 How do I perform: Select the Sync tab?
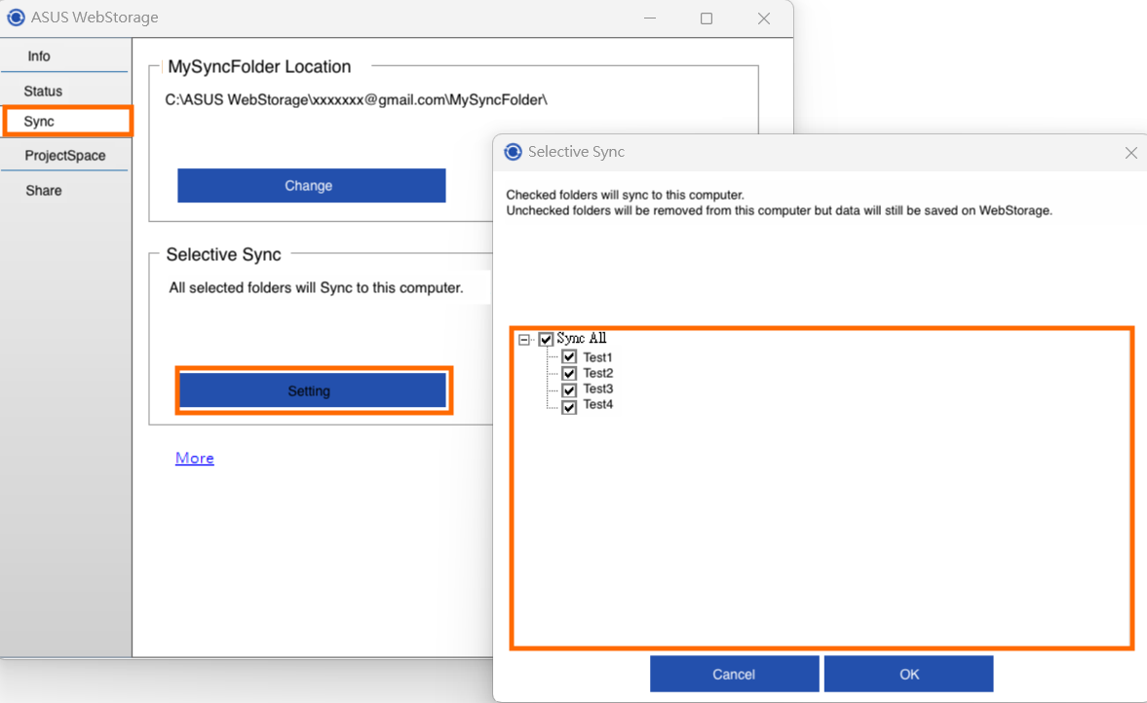point(67,122)
